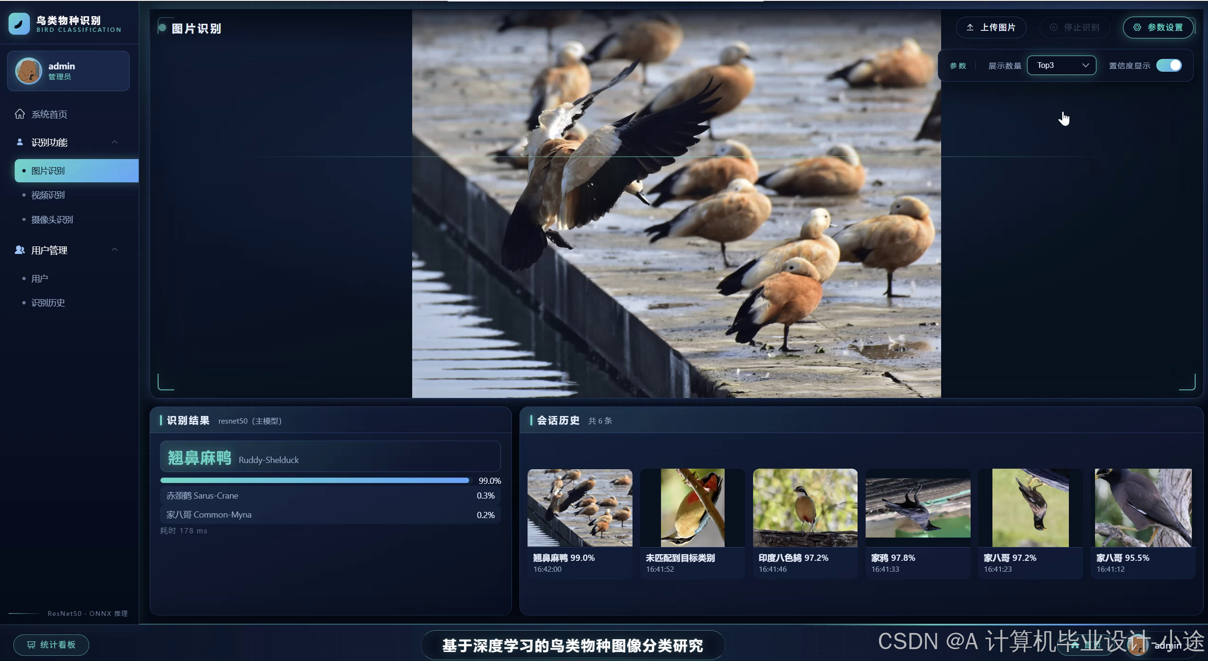1208x661 pixels.
Task: Click the 赤颈鹤 Sarus-Crane result row
Action: [x=330, y=496]
